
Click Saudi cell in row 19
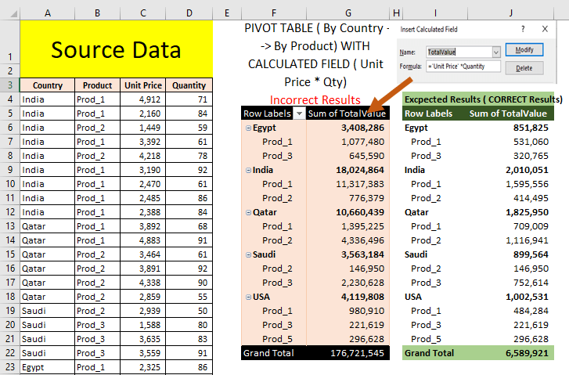coord(48,311)
